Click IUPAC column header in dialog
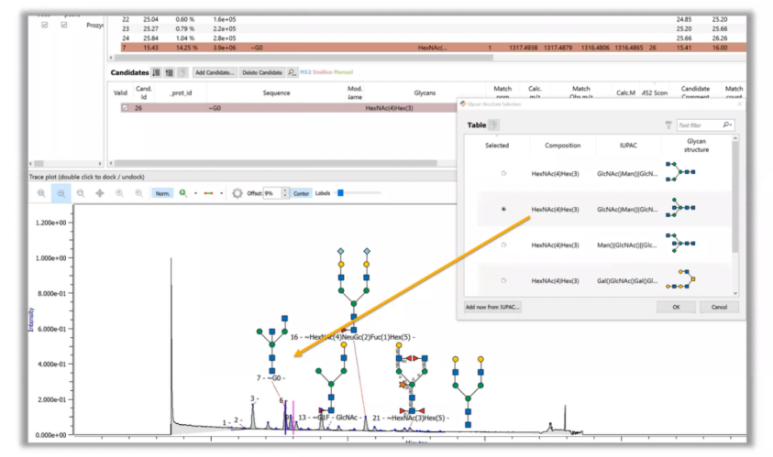The width and height of the screenshot is (773, 457). pyautogui.click(x=628, y=146)
